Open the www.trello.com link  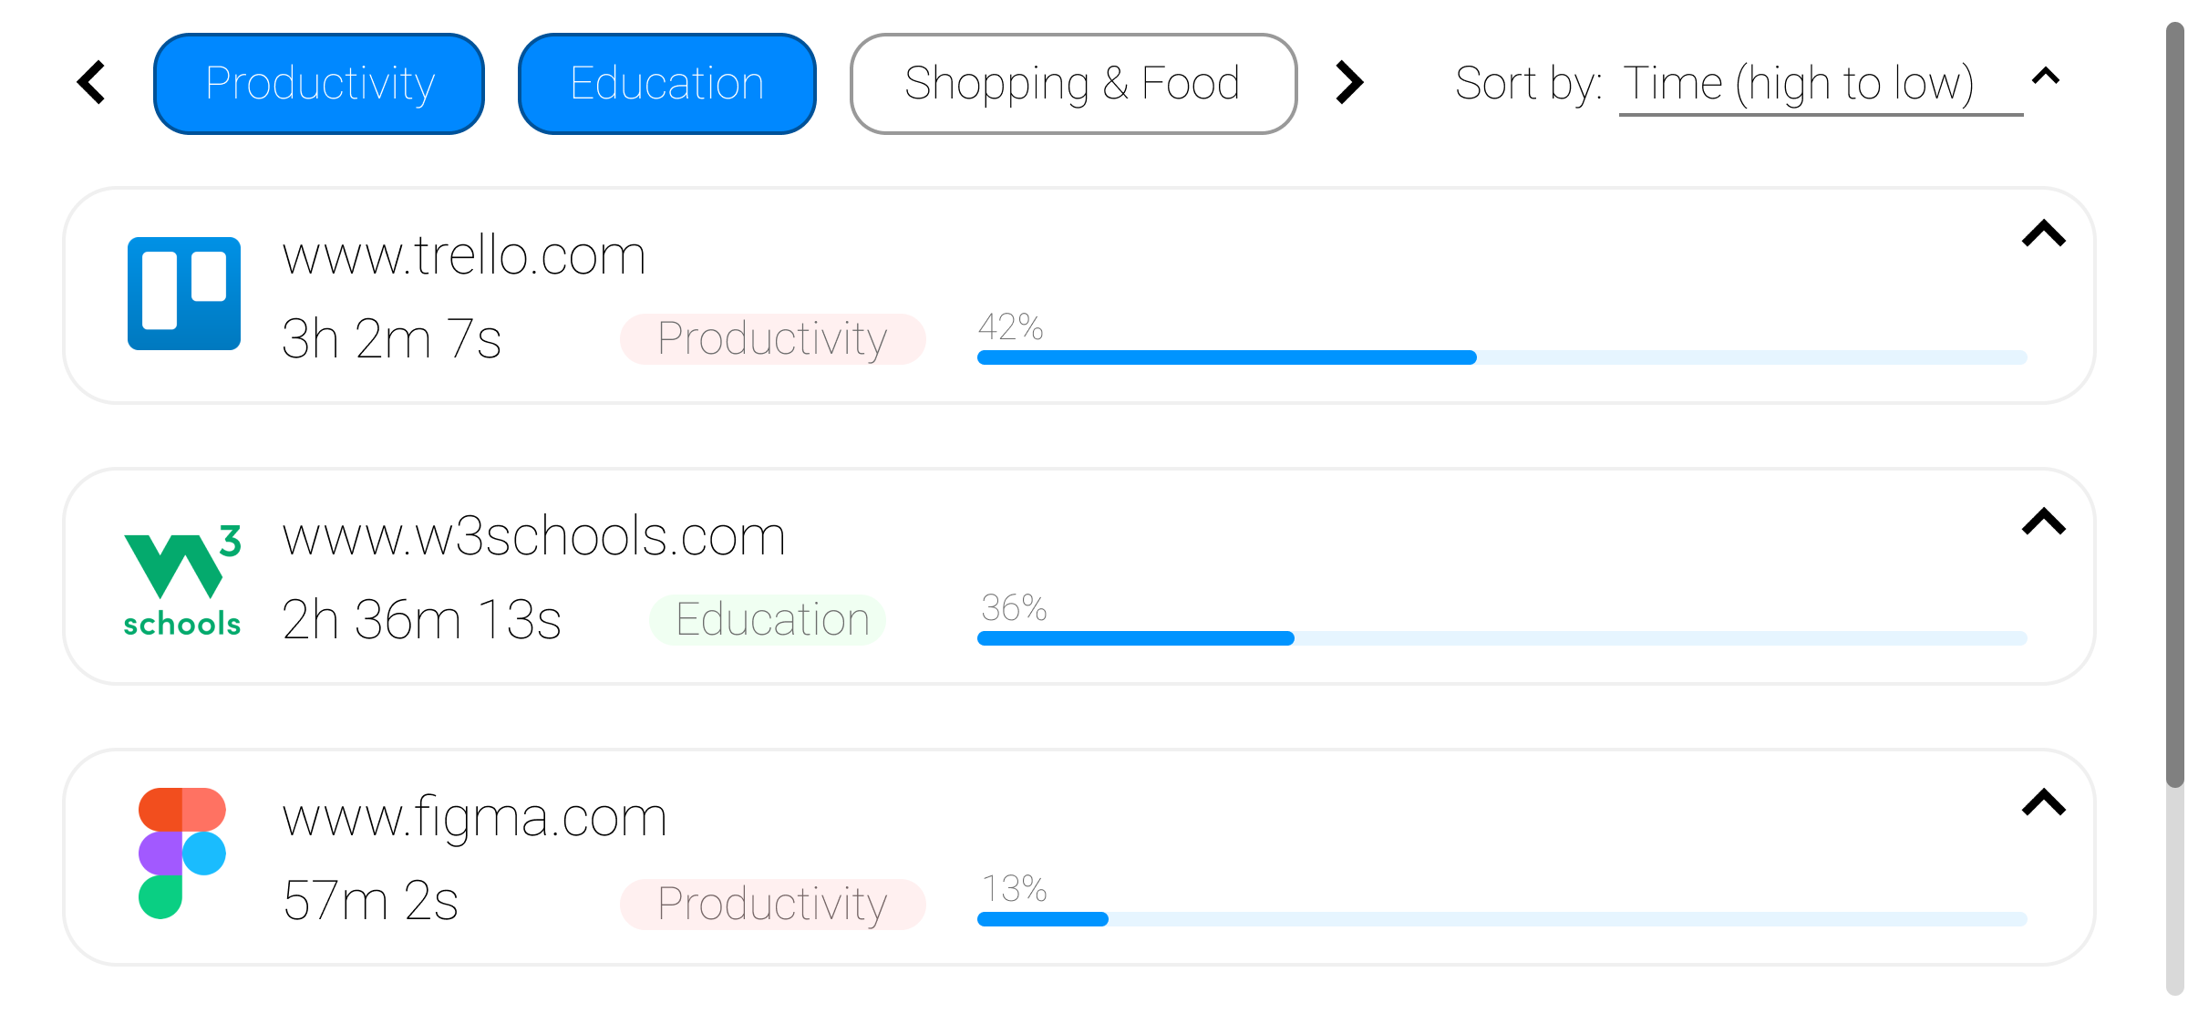(x=464, y=255)
